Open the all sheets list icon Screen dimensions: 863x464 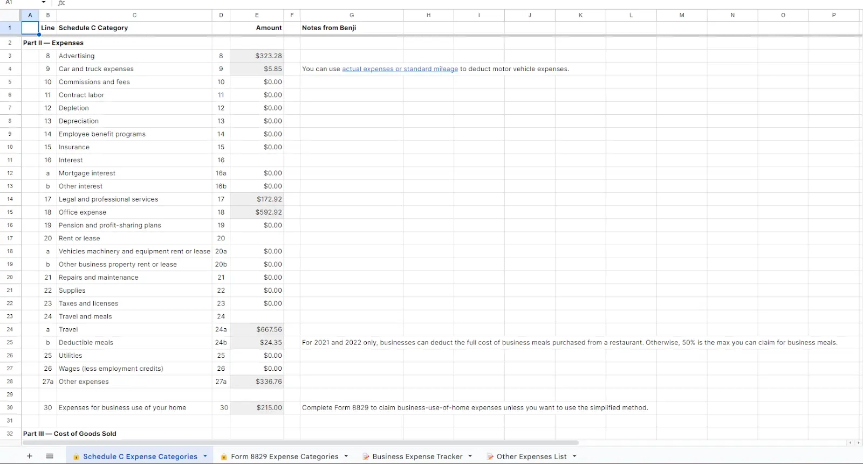click(50, 456)
